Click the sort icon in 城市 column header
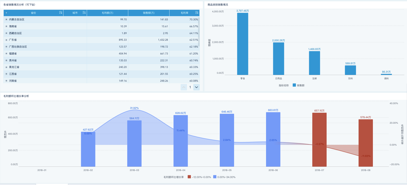Image resolution: width=407 pixels, height=185 pixels. 84,13
